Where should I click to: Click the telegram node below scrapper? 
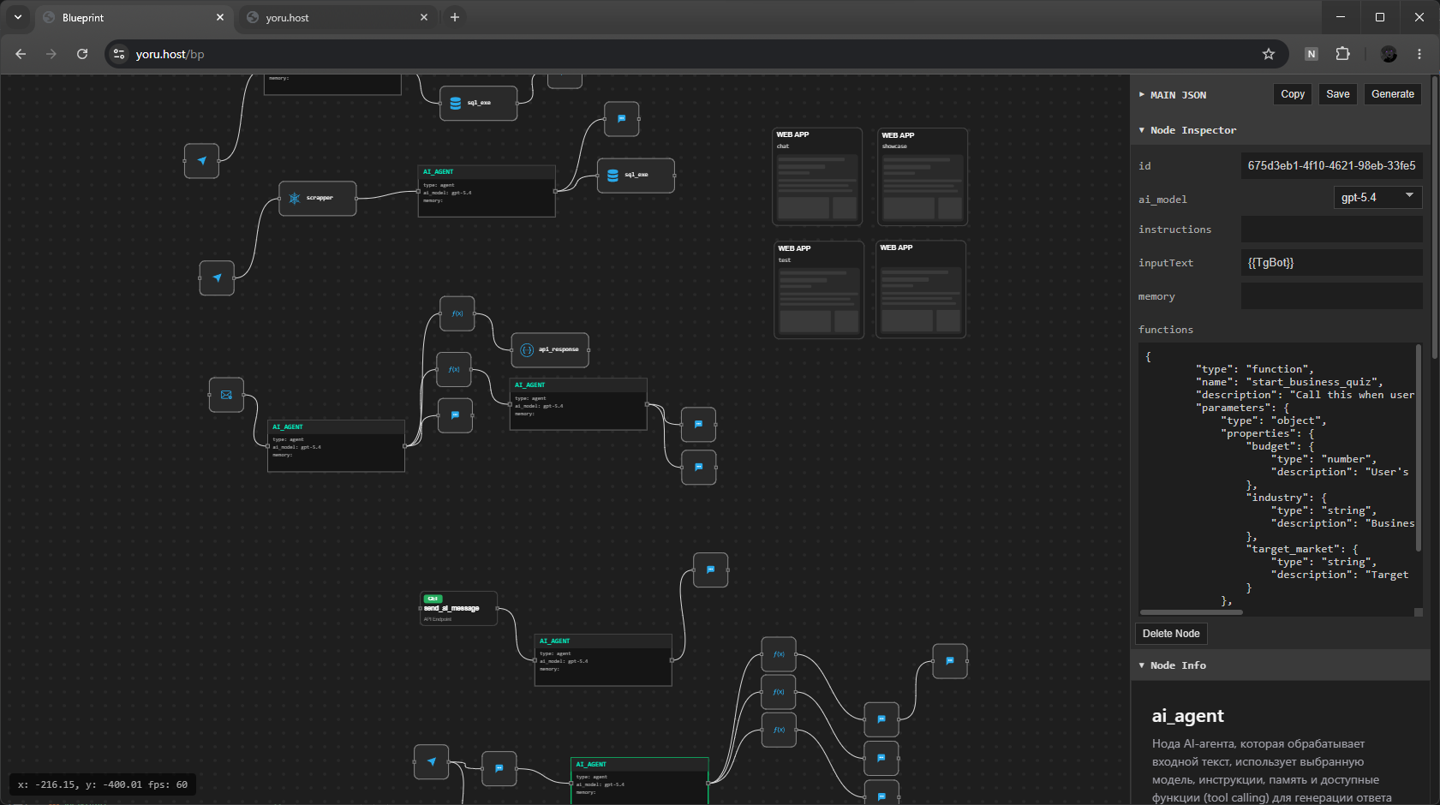[x=217, y=278]
